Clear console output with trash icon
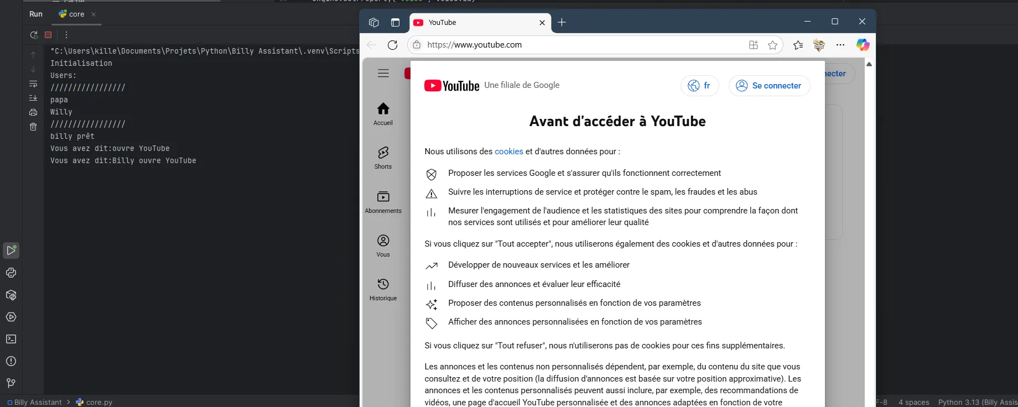 33,127
